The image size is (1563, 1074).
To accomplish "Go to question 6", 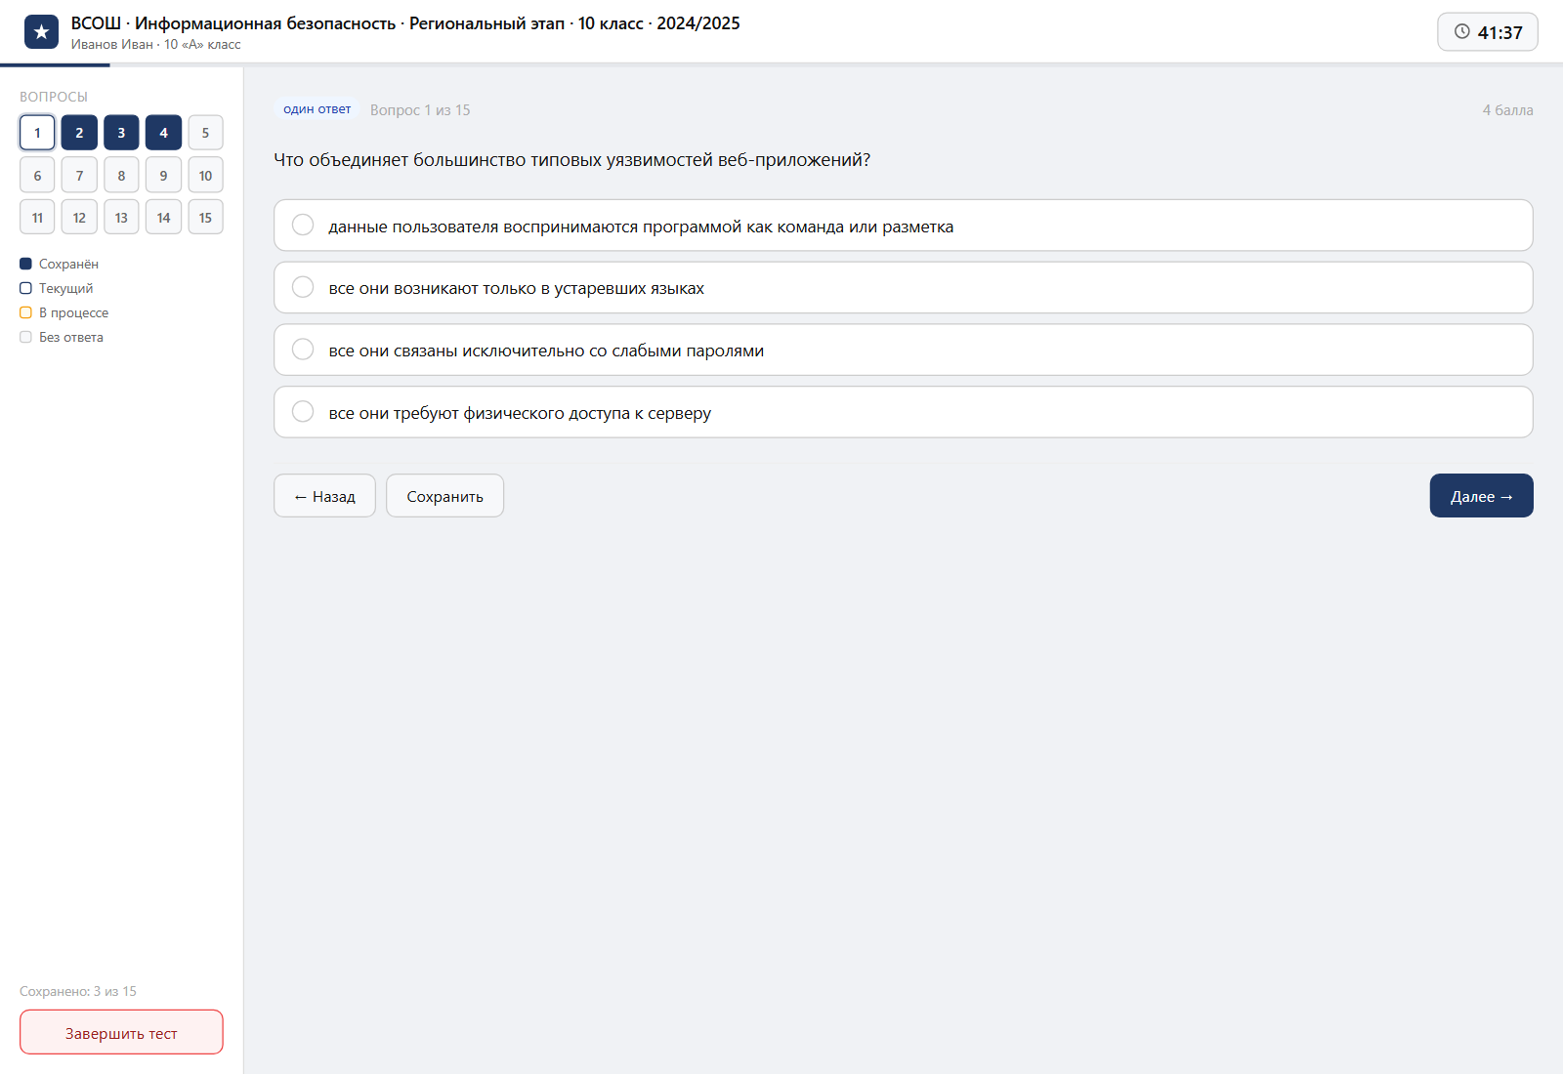I will [37, 176].
